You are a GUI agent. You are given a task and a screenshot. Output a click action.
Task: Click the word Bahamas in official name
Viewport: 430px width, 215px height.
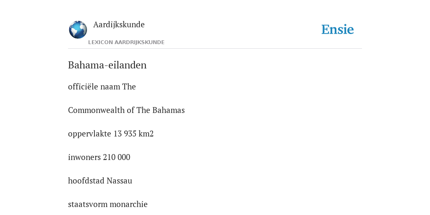168,110
